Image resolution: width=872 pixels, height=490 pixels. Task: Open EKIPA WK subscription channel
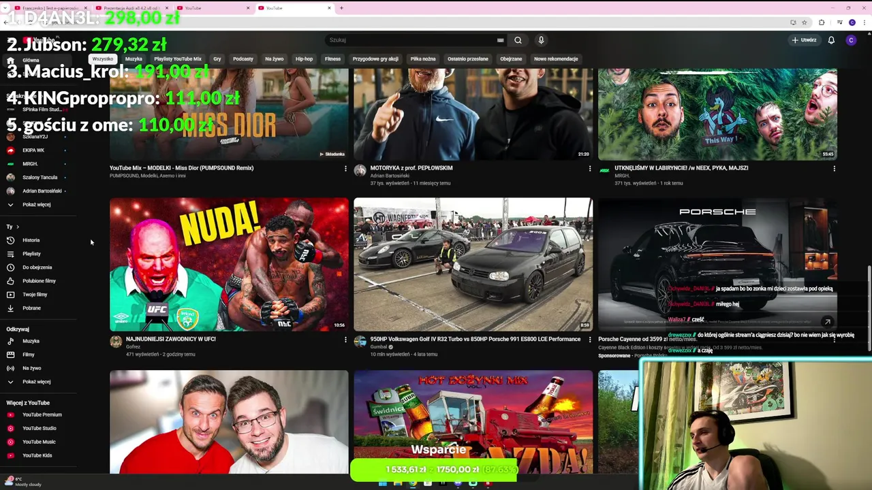point(33,150)
